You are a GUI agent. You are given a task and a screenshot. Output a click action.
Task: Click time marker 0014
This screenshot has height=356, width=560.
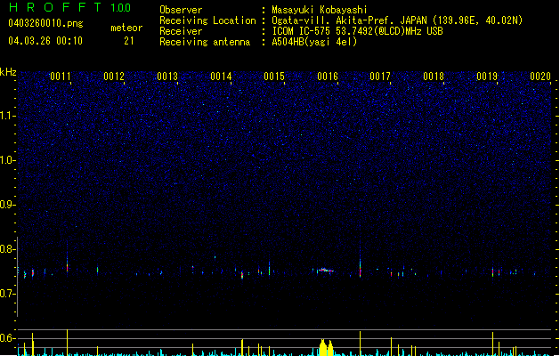[x=221, y=77]
